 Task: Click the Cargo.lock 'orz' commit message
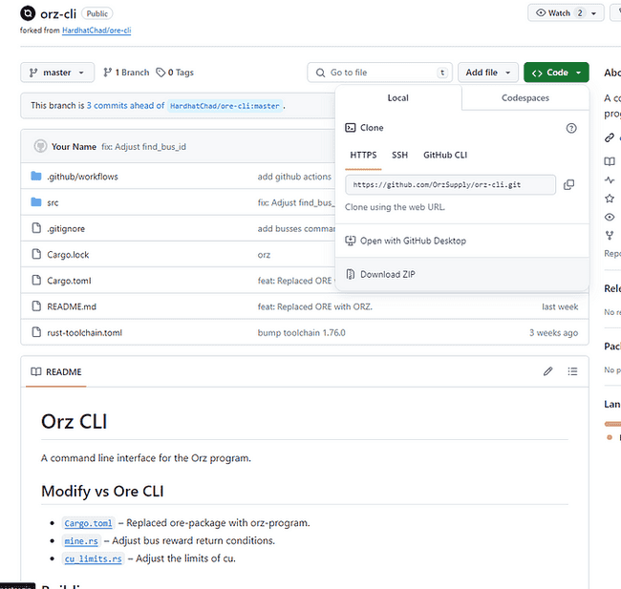click(264, 255)
